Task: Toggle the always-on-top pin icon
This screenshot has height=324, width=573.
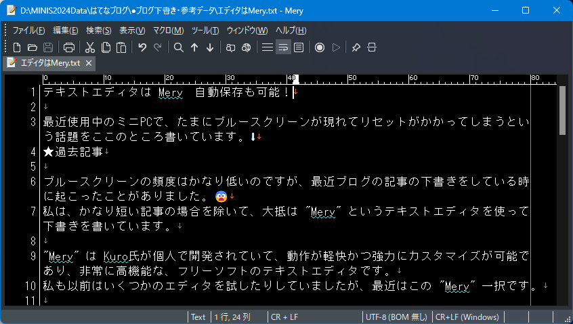Action: tap(356, 47)
